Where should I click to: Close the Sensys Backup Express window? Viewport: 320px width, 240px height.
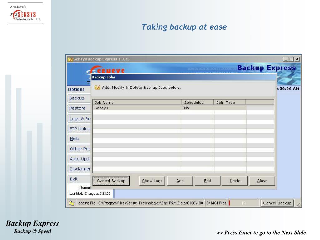pos(297,59)
